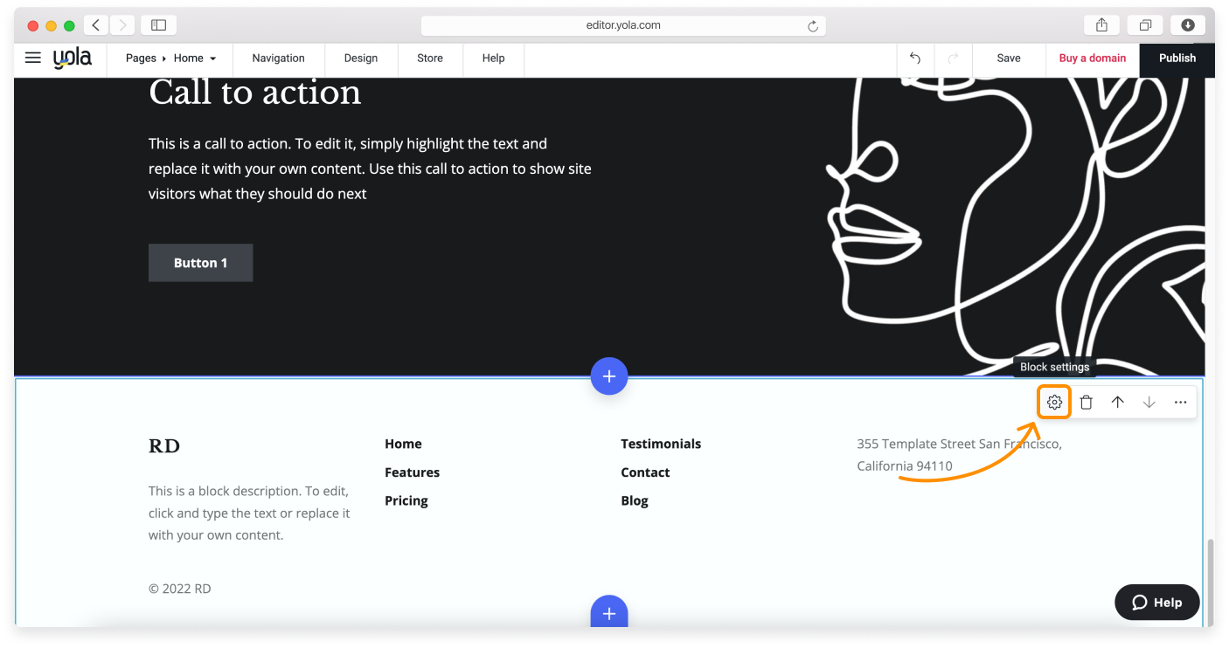Click the undo arrow in toolbar

[x=915, y=59]
